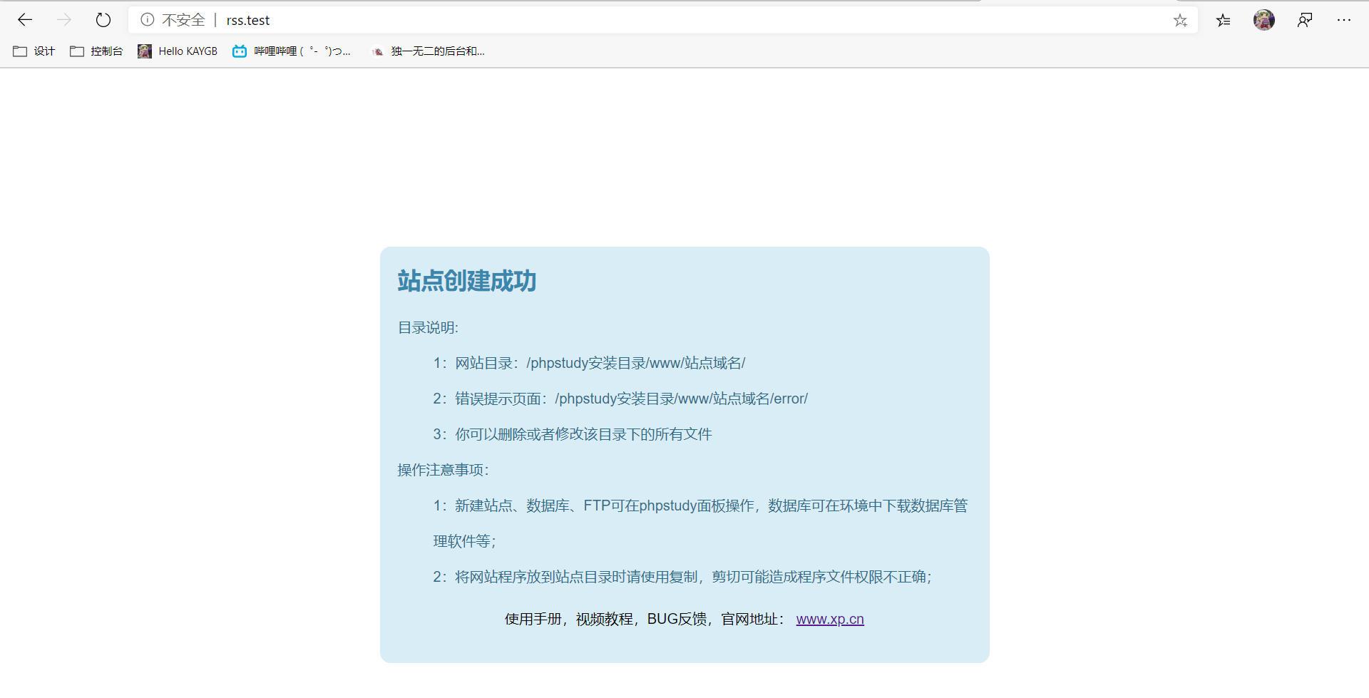Add this page to favorites via star icon
The height and width of the screenshot is (698, 1369).
coord(1181,20)
